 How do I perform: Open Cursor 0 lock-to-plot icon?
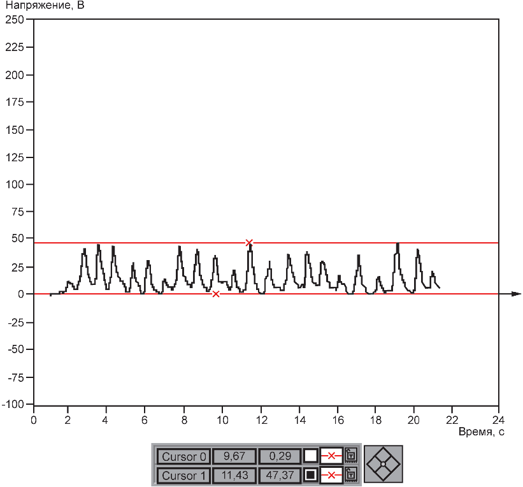(x=351, y=456)
